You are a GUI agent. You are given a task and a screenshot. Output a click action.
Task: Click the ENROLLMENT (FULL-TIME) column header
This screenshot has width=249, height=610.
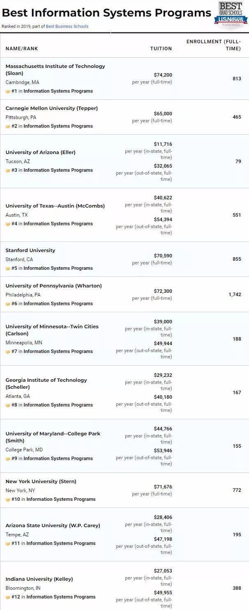click(x=214, y=45)
